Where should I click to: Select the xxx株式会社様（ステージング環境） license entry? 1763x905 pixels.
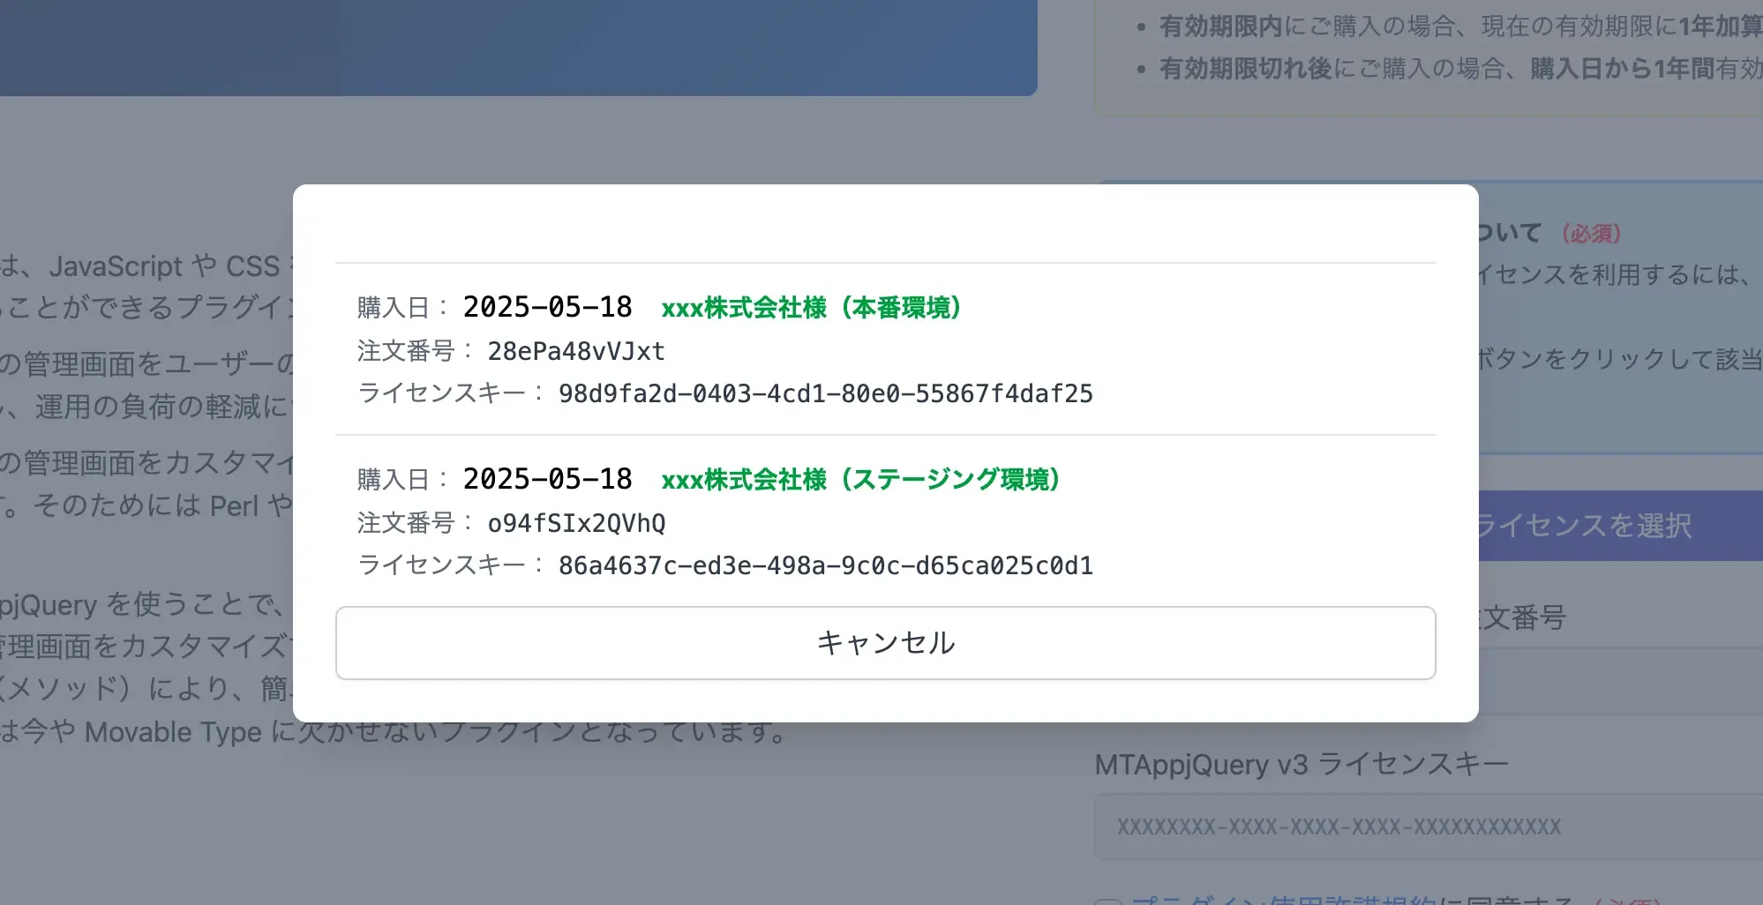pyautogui.click(x=860, y=480)
